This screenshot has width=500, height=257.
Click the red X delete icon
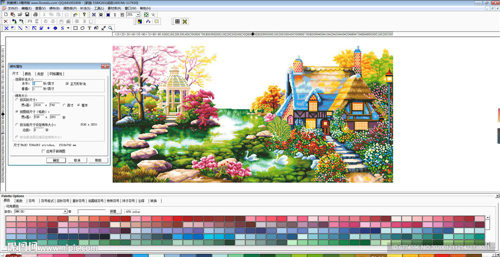click(x=6, y=21)
